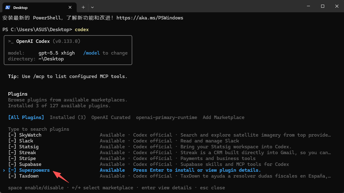Viewport: 344px width, 193px height.
Task: Click 'Installed 3 of 127 available plugins' text
Action: click(59, 106)
